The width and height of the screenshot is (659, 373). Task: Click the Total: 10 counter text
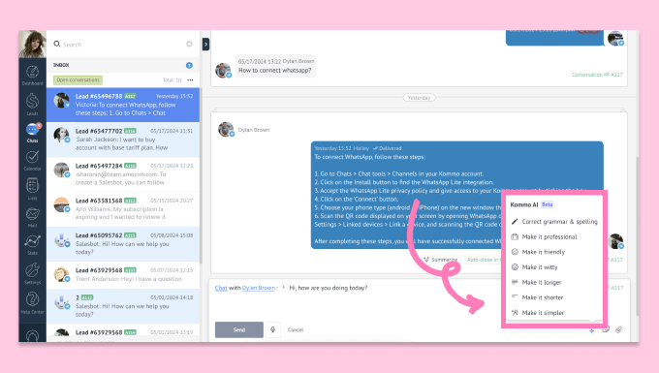point(172,79)
